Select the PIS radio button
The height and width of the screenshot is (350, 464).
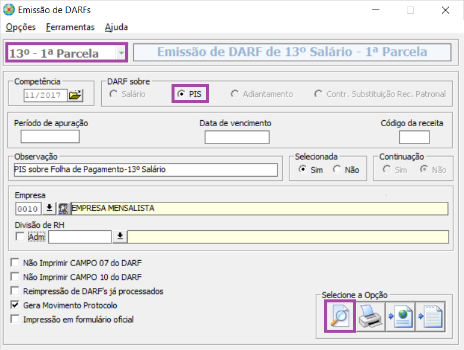182,94
